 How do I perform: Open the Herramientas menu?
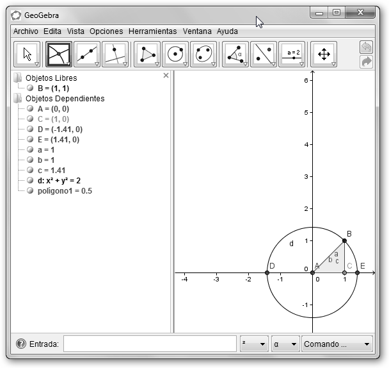152,31
